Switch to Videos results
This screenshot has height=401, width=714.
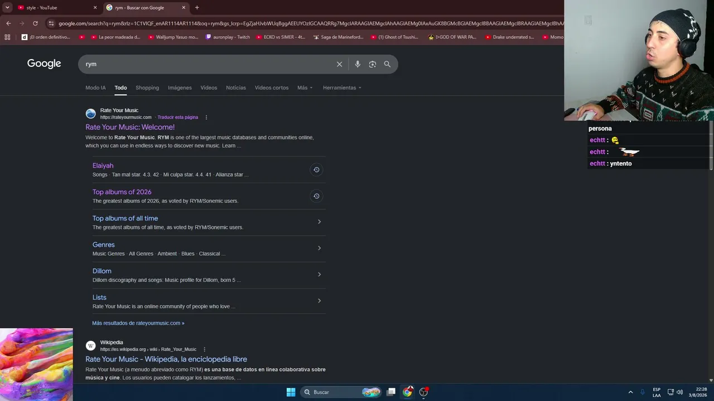(209, 88)
